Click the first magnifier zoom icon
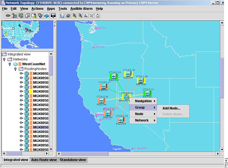228x168 pixels. tap(74, 16)
